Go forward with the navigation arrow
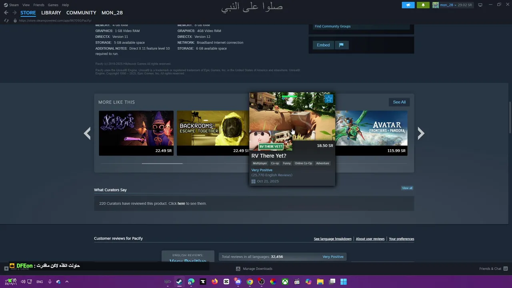The height and width of the screenshot is (288, 512). tap(14, 13)
